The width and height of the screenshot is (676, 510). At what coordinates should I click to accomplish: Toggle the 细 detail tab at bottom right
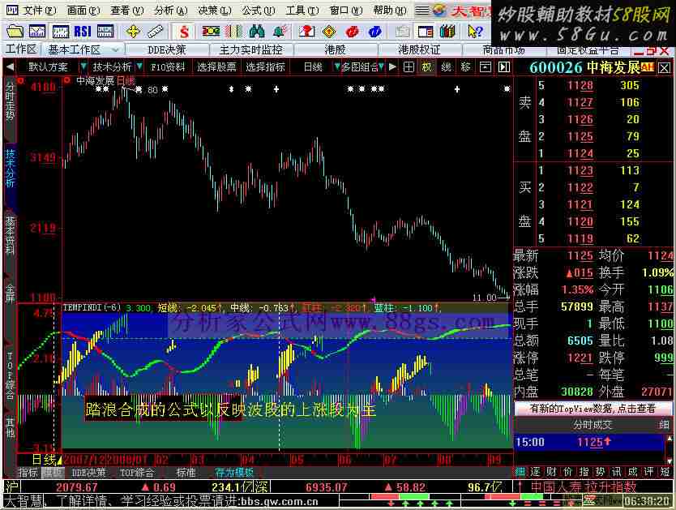[x=520, y=472]
